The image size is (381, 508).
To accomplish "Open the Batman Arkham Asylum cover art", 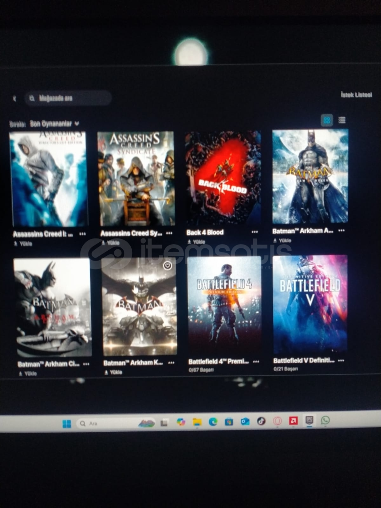I will (310, 176).
